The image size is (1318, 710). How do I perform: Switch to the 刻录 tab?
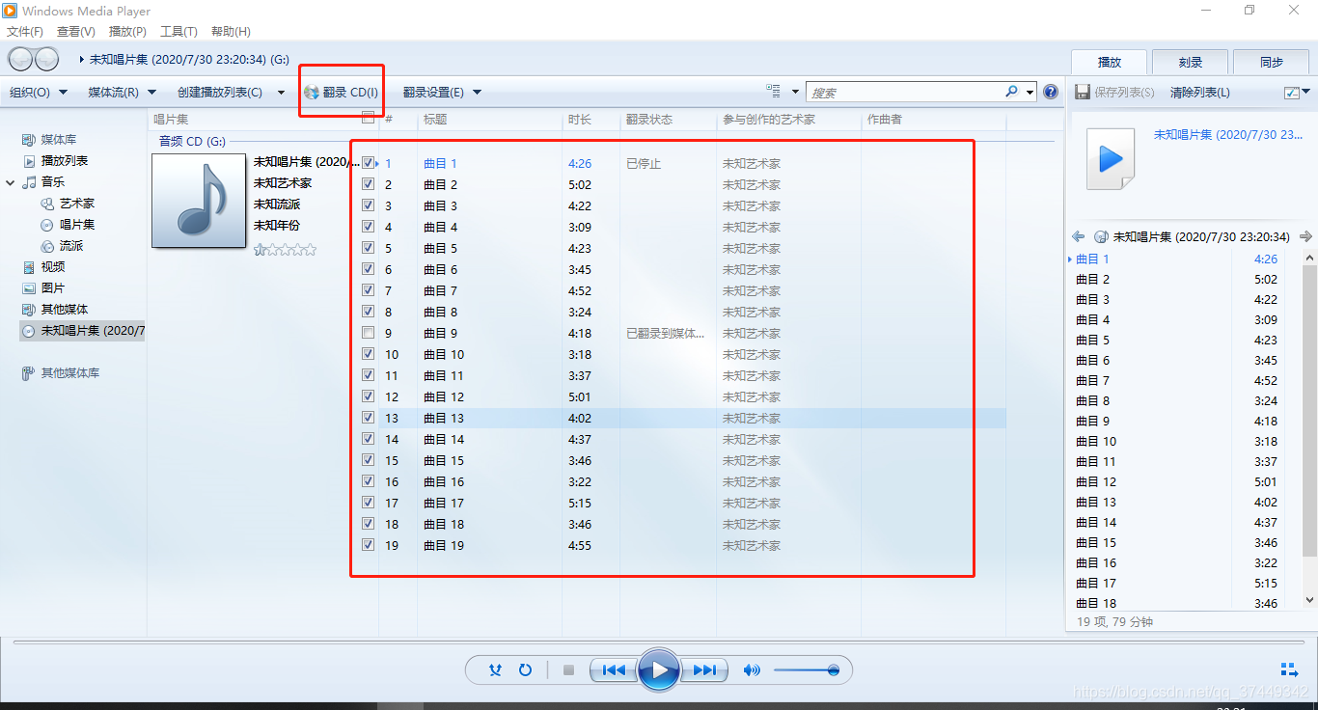click(1191, 62)
